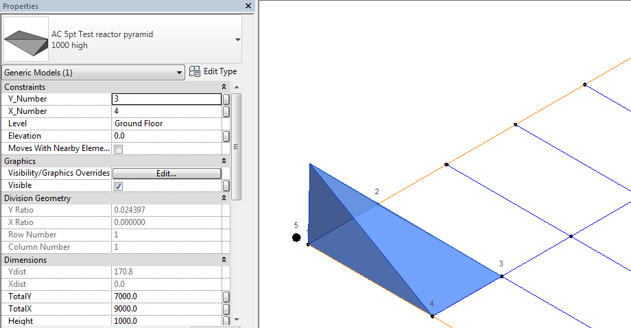This screenshot has width=631, height=328.
Task: Click associate parameter button for TotalY
Action: pyautogui.click(x=226, y=297)
